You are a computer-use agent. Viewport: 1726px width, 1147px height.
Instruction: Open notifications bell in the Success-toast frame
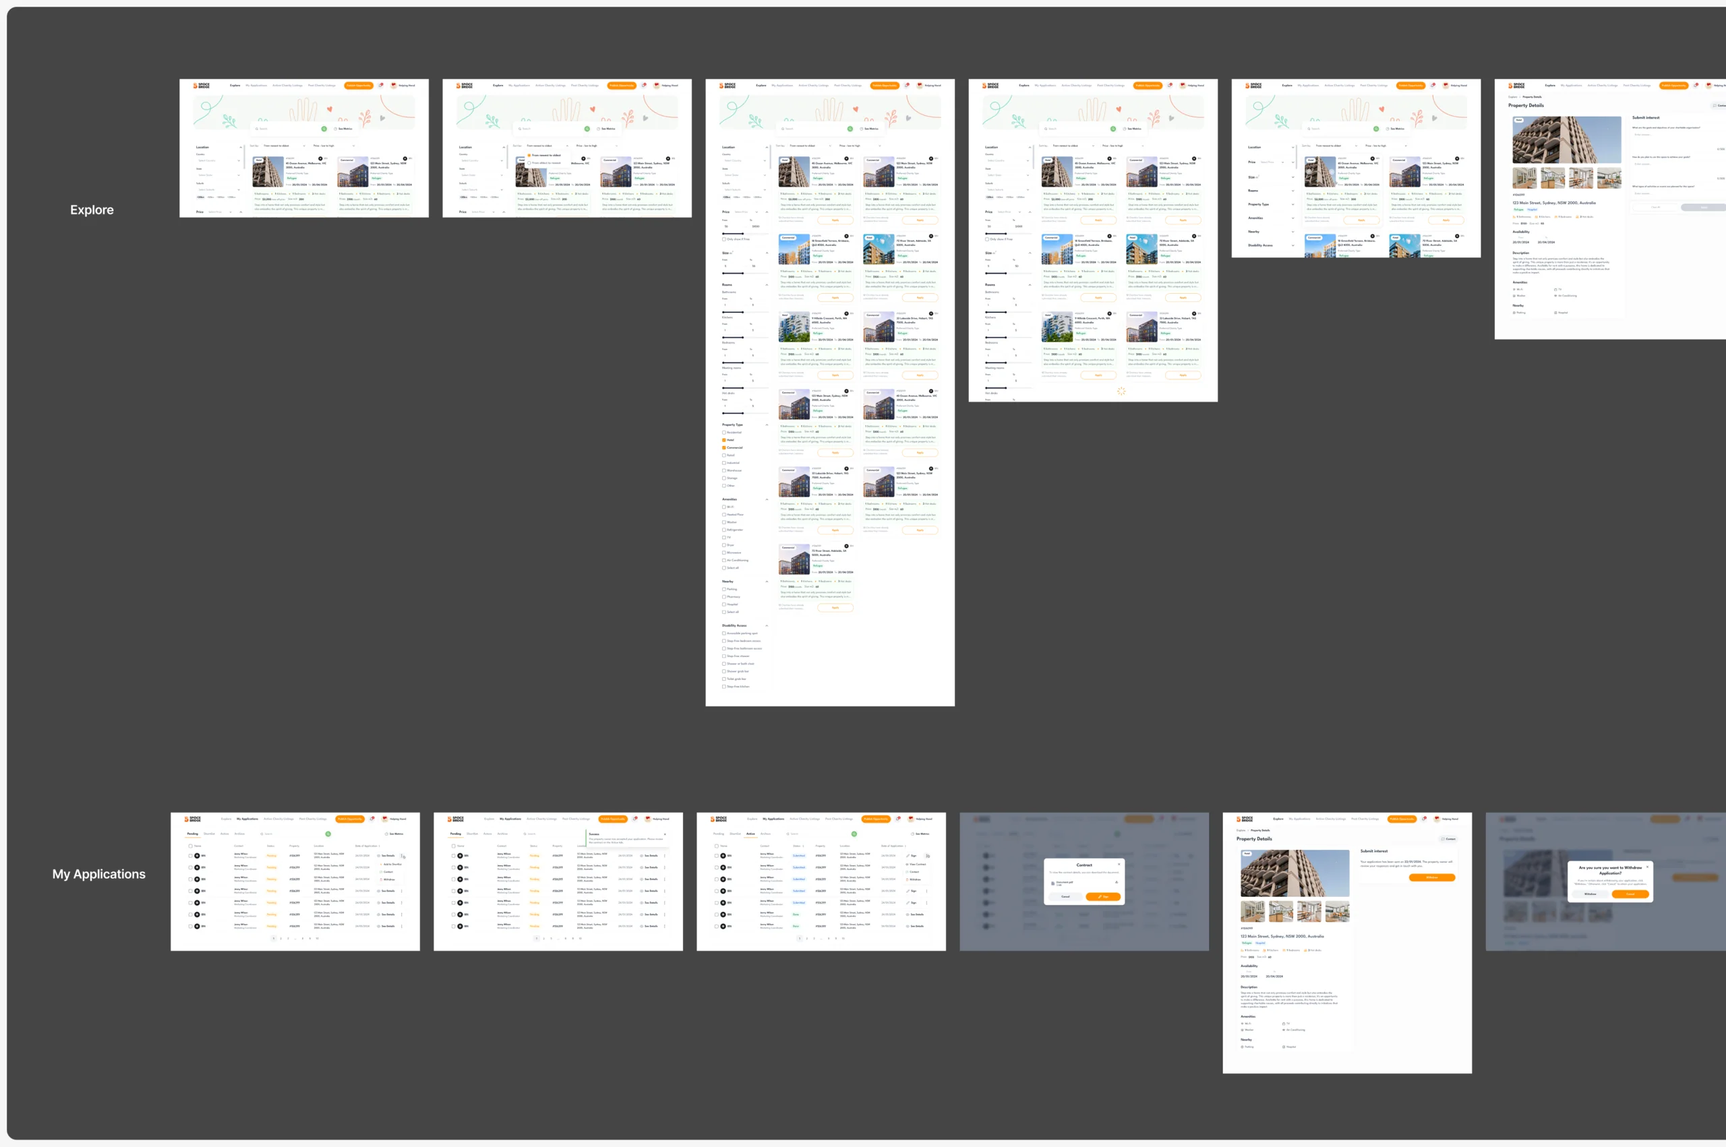[635, 819]
